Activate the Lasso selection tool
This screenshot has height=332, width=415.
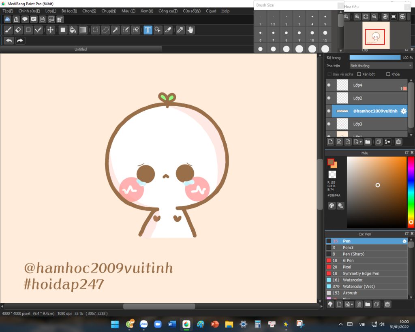[105, 30]
